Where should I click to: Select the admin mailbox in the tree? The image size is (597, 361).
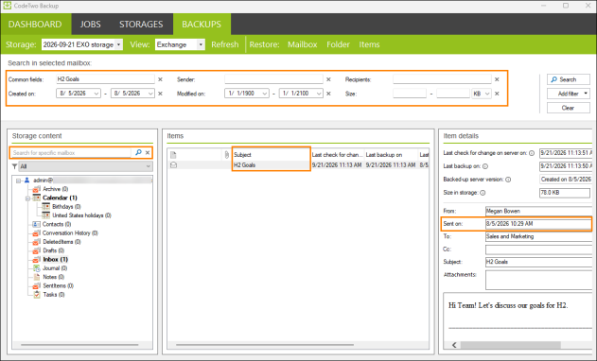point(43,180)
